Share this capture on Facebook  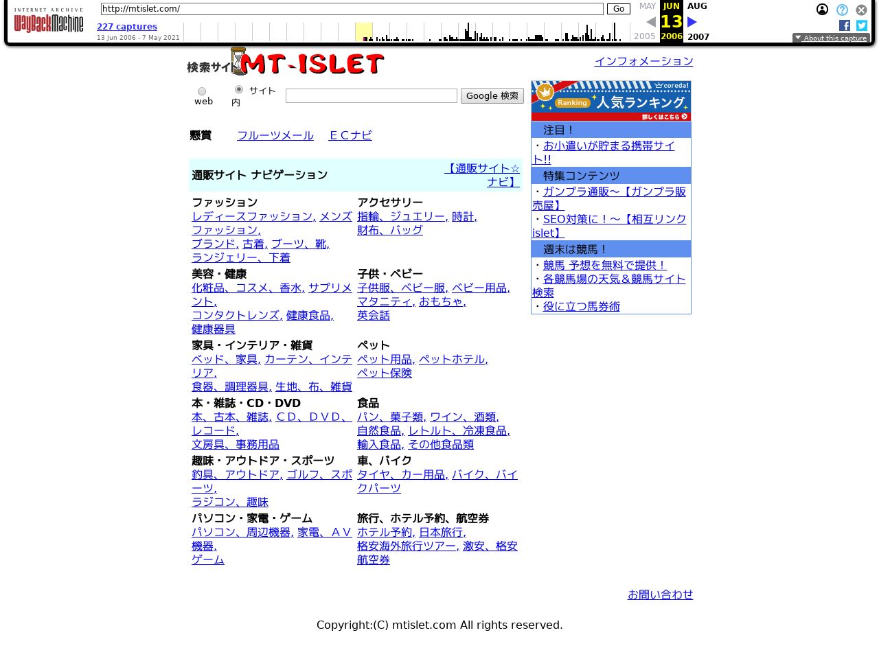[x=845, y=25]
